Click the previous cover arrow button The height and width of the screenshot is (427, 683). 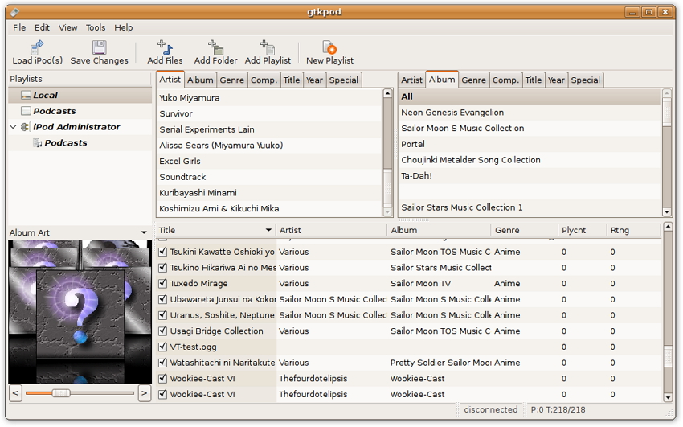(15, 393)
